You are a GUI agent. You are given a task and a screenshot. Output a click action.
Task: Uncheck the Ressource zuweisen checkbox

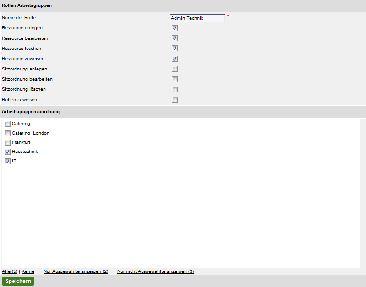pyautogui.click(x=175, y=59)
